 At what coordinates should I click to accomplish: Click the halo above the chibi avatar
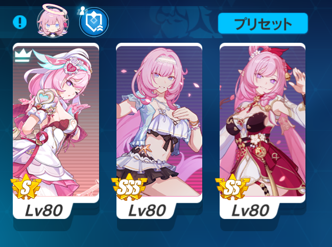point(55,10)
